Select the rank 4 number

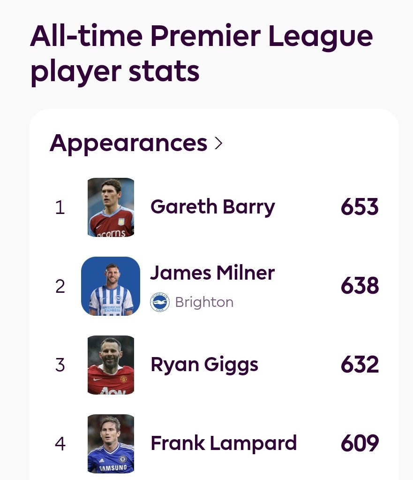coord(60,444)
